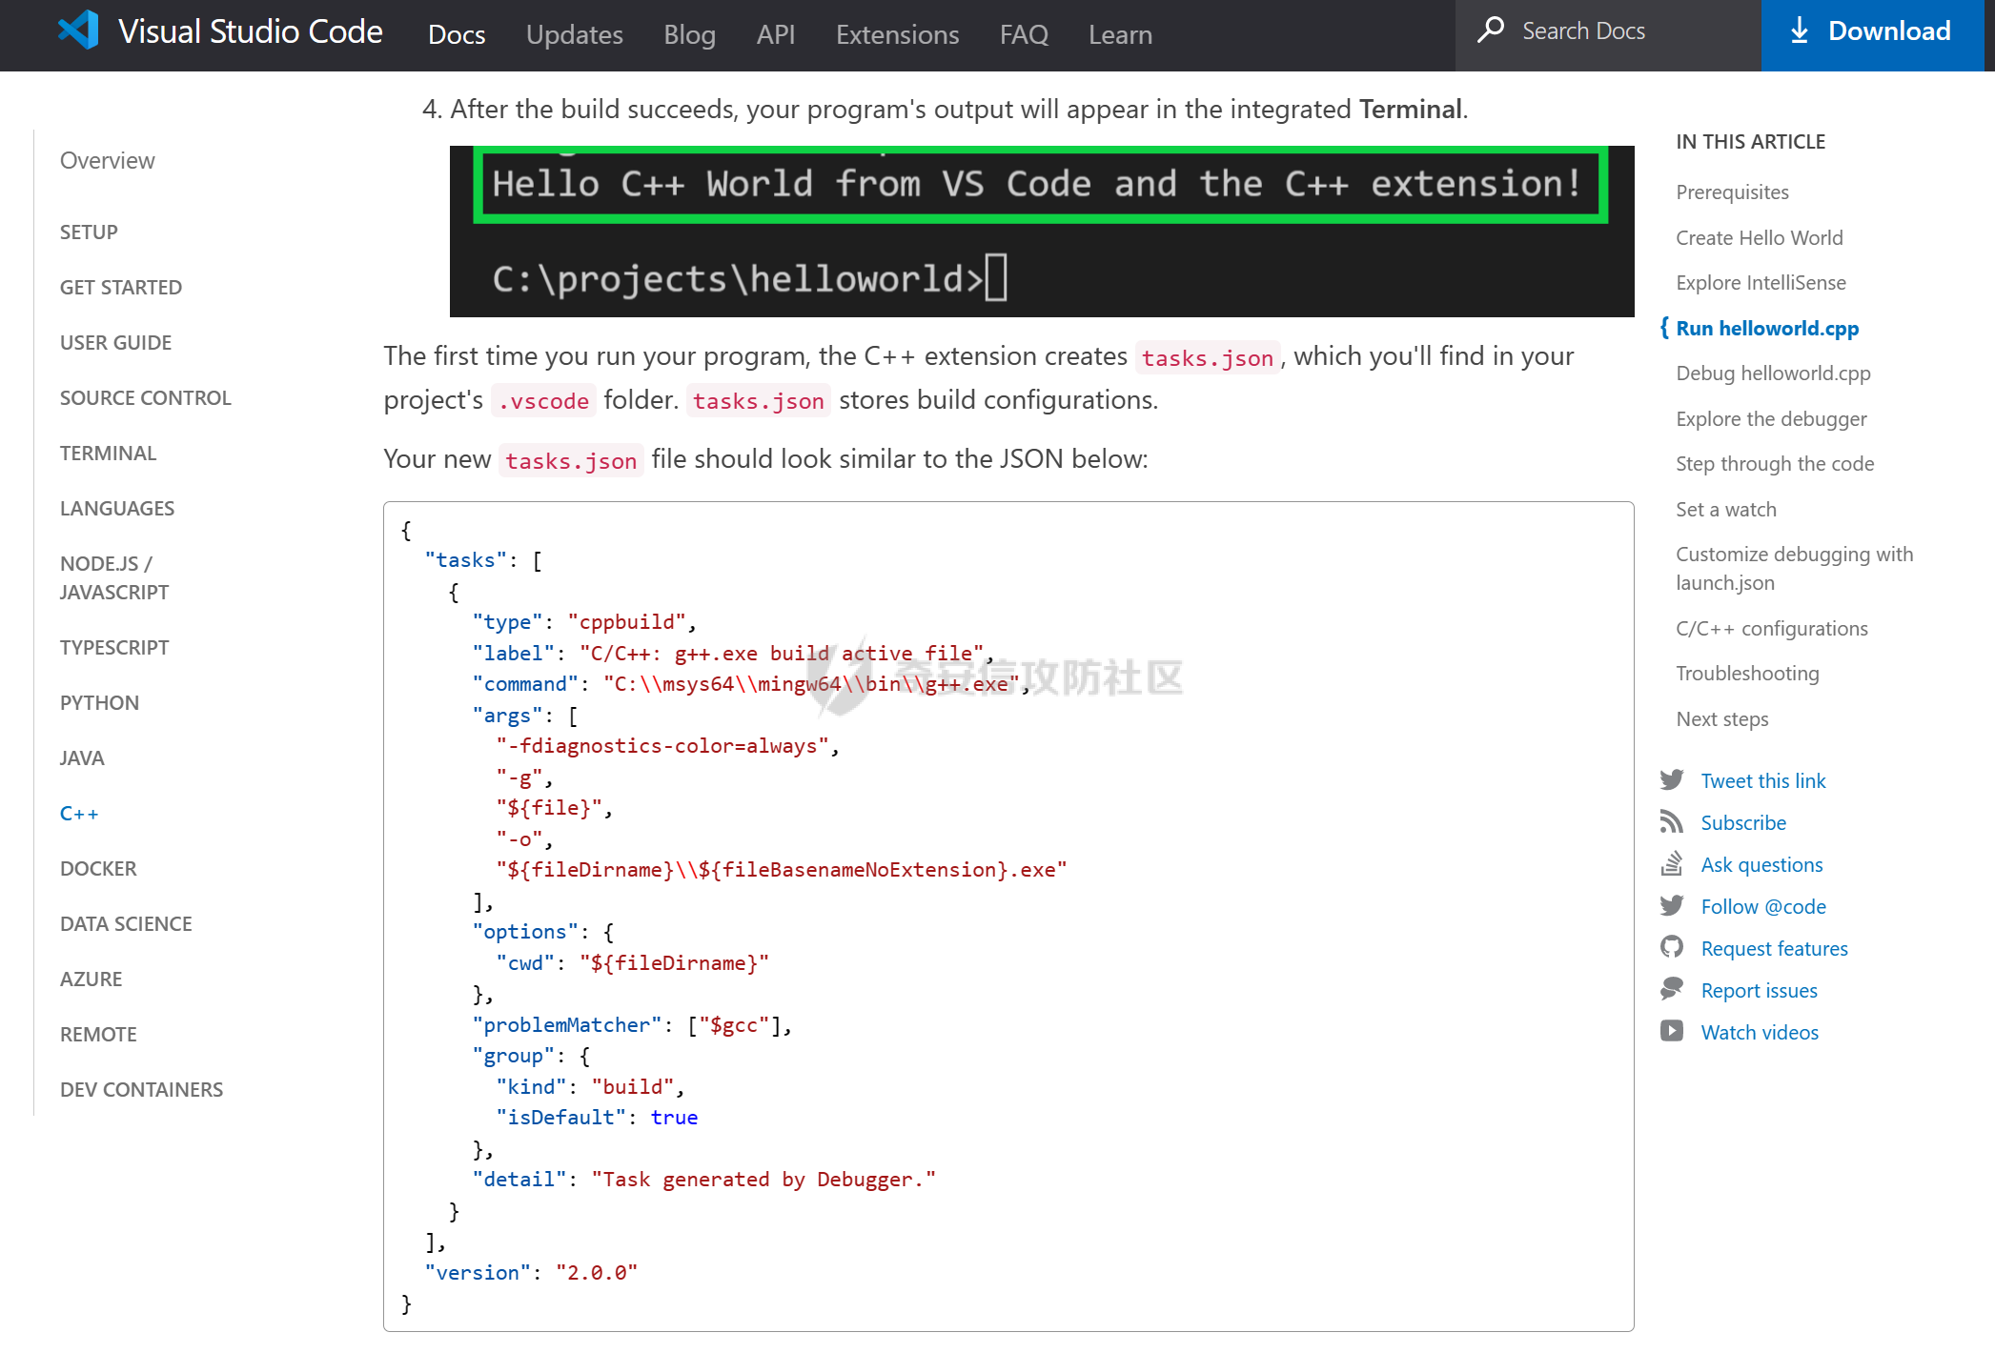
Task: Click the Follow @code link text
Action: pos(1763,907)
